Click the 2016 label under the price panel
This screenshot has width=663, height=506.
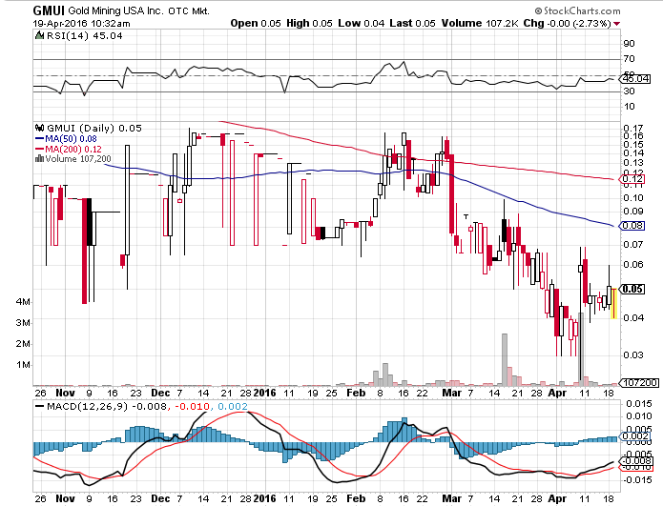[x=264, y=393]
